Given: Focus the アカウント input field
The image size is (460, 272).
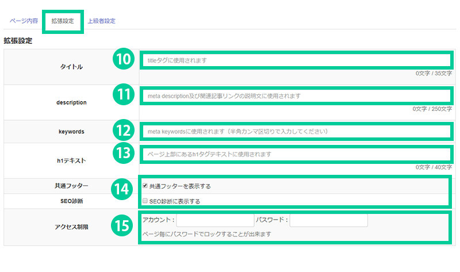Looking at the screenshot, I should pyautogui.click(x=215, y=220).
